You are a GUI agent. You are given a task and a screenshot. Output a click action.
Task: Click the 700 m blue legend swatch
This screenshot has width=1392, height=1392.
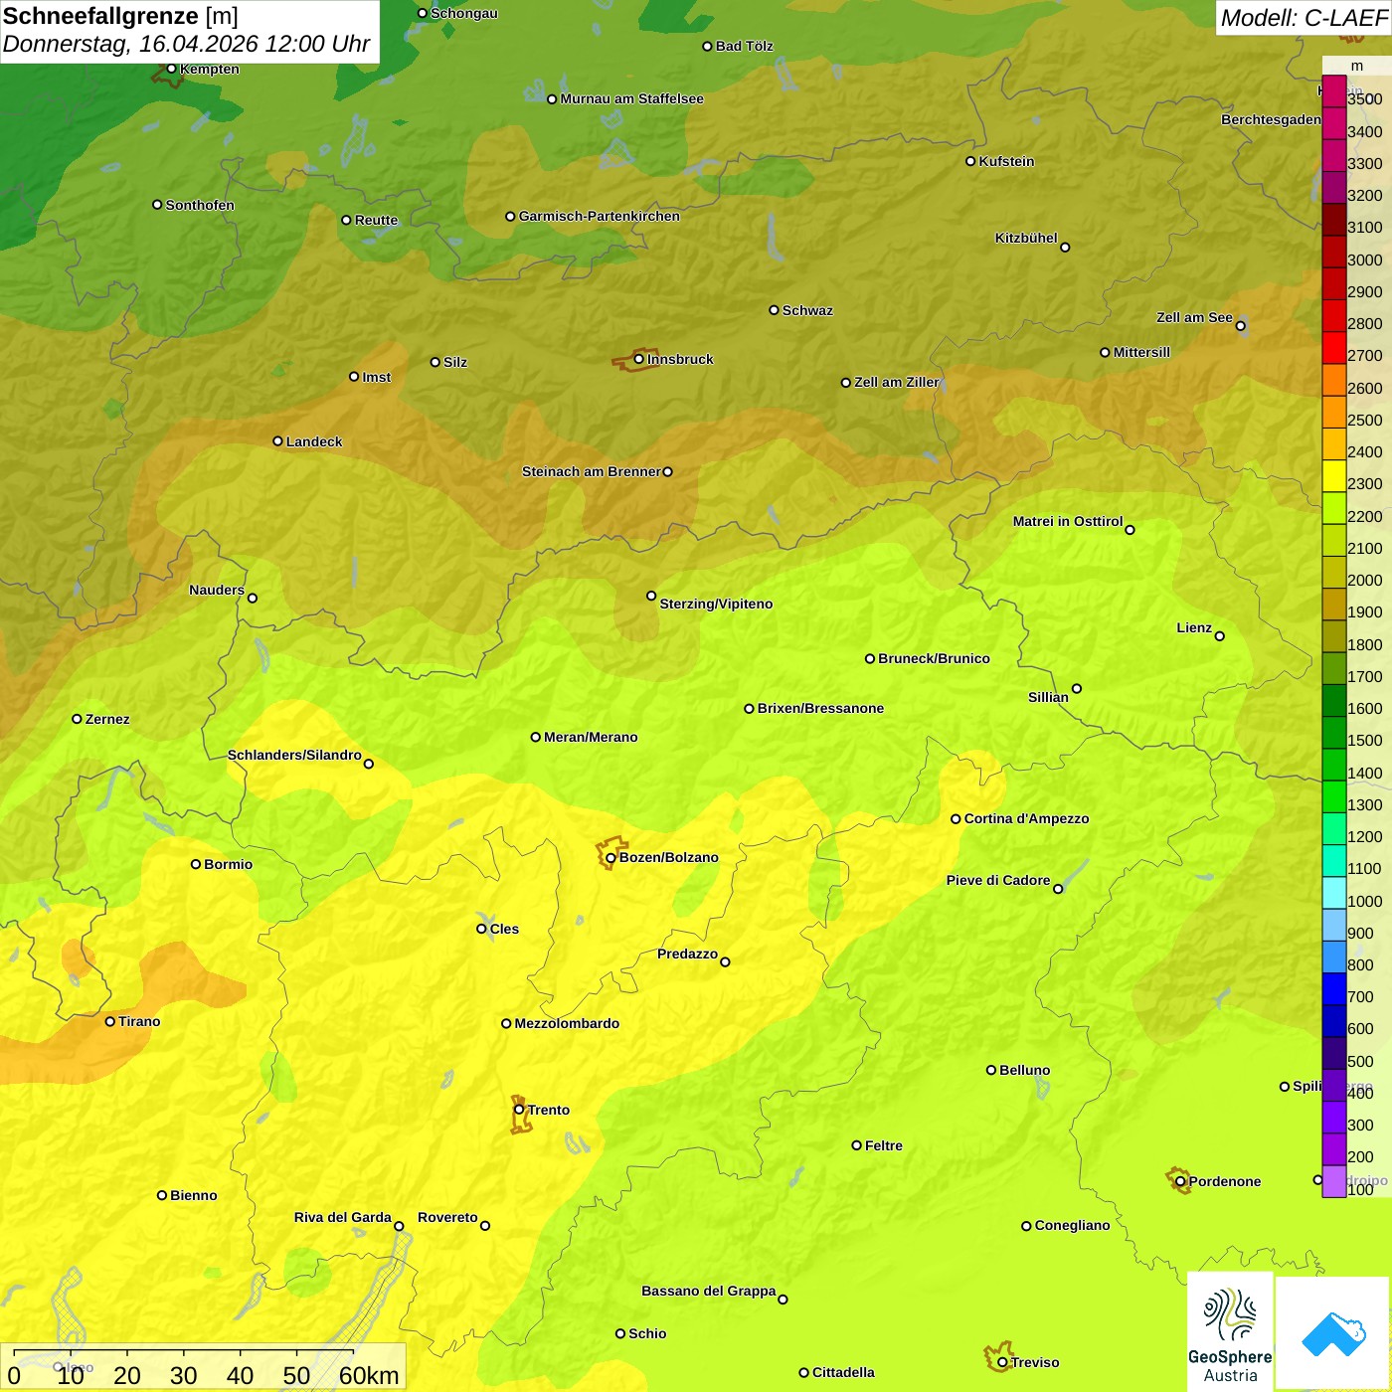(1333, 989)
